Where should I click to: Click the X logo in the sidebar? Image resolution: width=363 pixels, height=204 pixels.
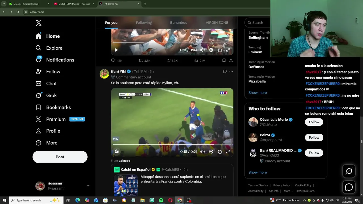(x=39, y=23)
